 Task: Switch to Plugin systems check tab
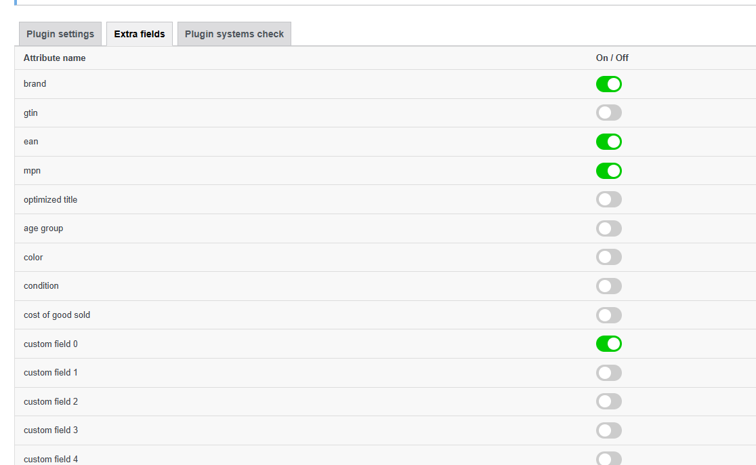(234, 35)
